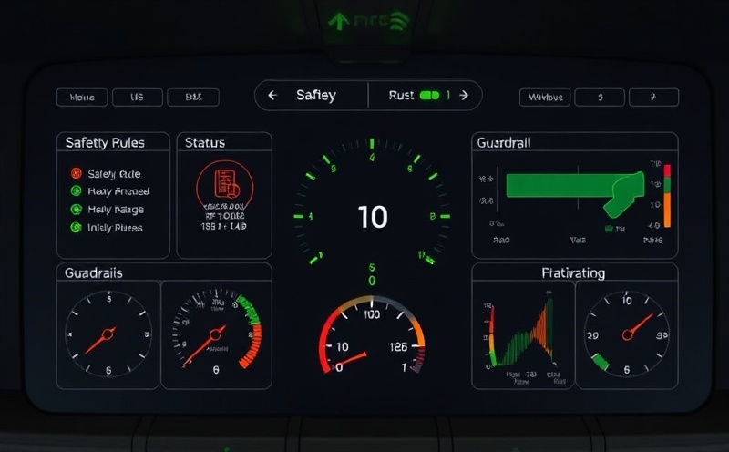Select the Safety Rule list item text

[x=114, y=174]
